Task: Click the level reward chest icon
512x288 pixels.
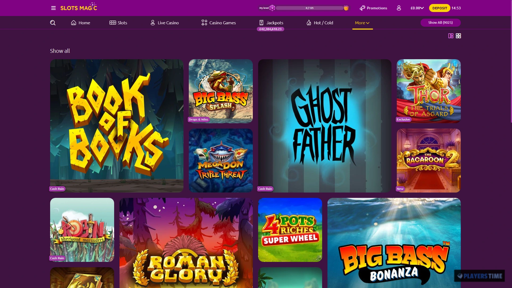Action: 346,8
